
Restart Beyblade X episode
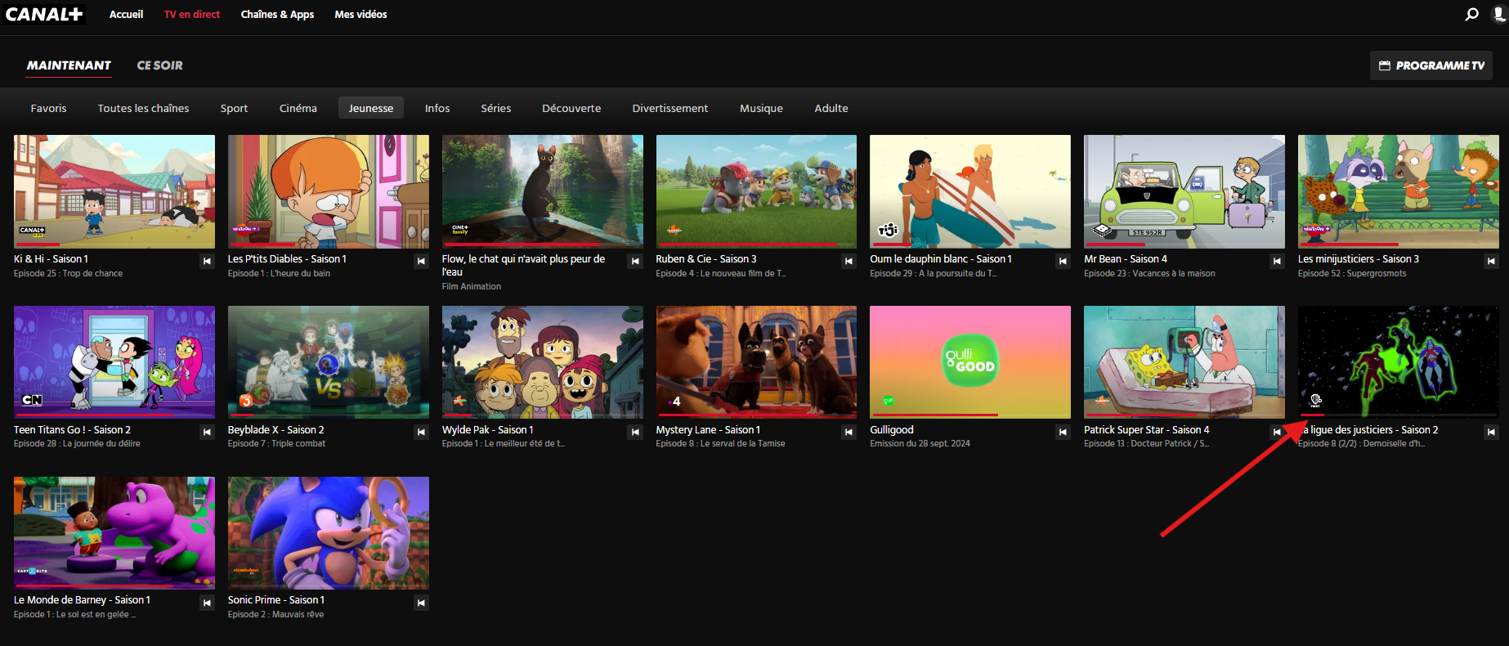(421, 432)
